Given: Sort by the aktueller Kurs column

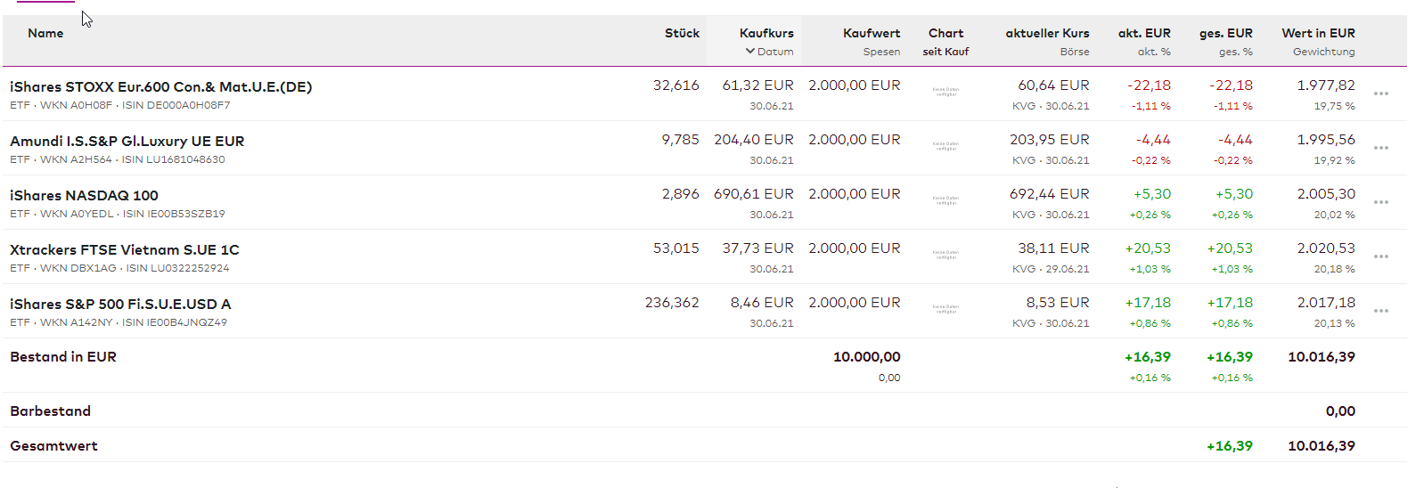Looking at the screenshot, I should point(1047,34).
